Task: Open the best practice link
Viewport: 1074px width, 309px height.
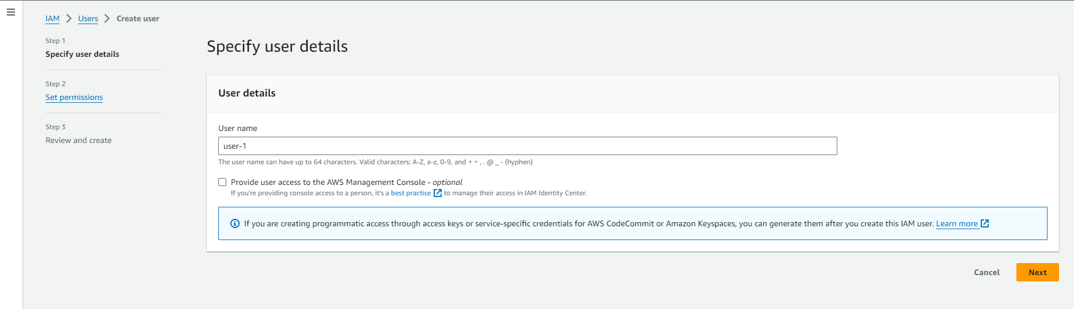Action: pos(411,193)
